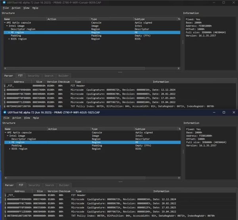This screenshot has width=238, height=220.
Task: Open Builder tab in ASUS-1825 window
Action: (64, 185)
